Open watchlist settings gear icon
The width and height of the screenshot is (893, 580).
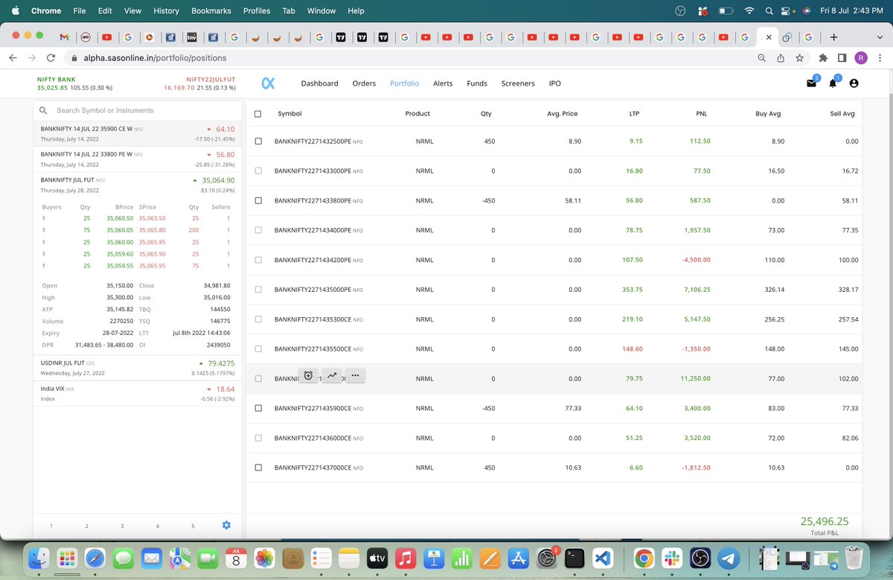(226, 525)
